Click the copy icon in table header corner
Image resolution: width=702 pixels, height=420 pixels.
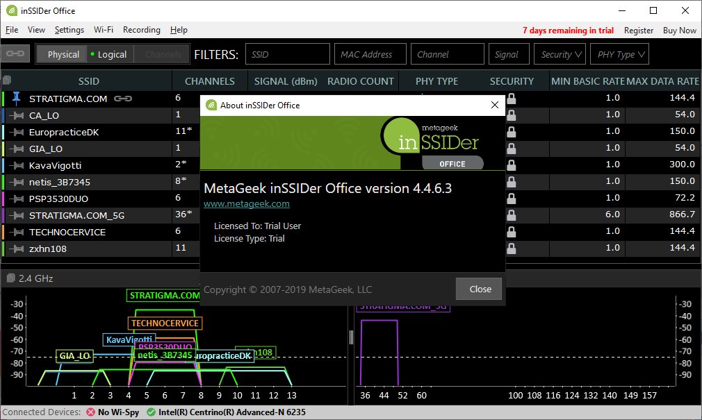[7, 81]
